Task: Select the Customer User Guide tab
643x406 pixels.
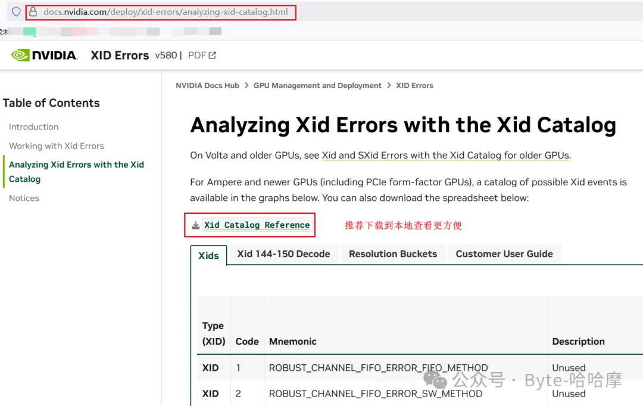Action: pyautogui.click(x=504, y=254)
